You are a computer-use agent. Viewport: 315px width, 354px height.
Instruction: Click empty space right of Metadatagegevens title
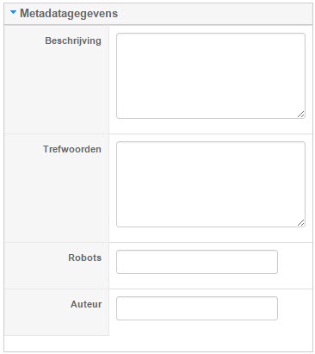tap(215, 14)
